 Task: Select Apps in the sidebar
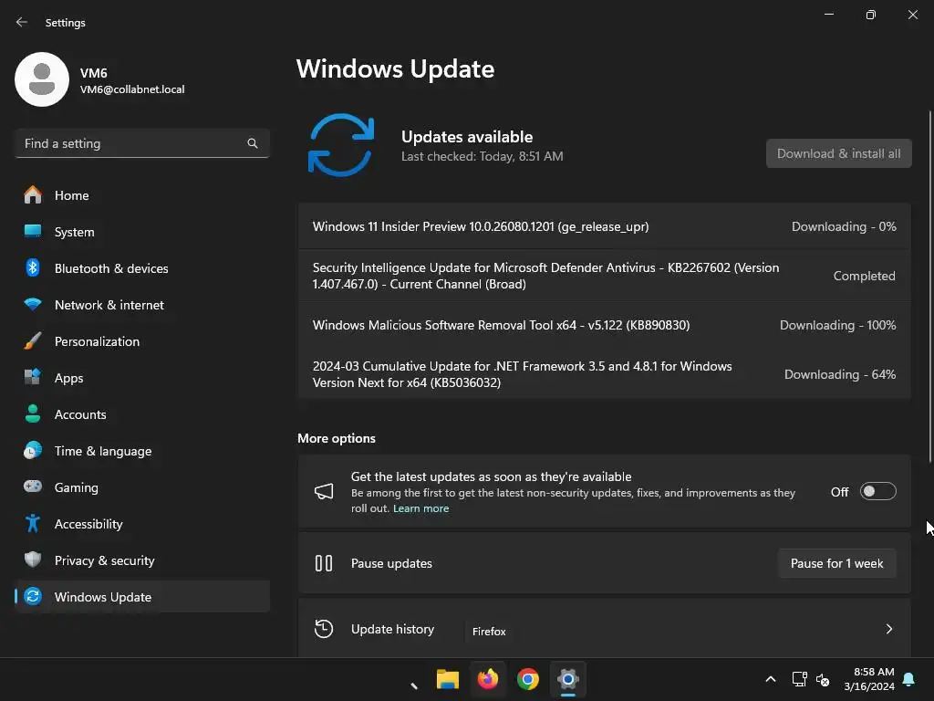(142, 377)
